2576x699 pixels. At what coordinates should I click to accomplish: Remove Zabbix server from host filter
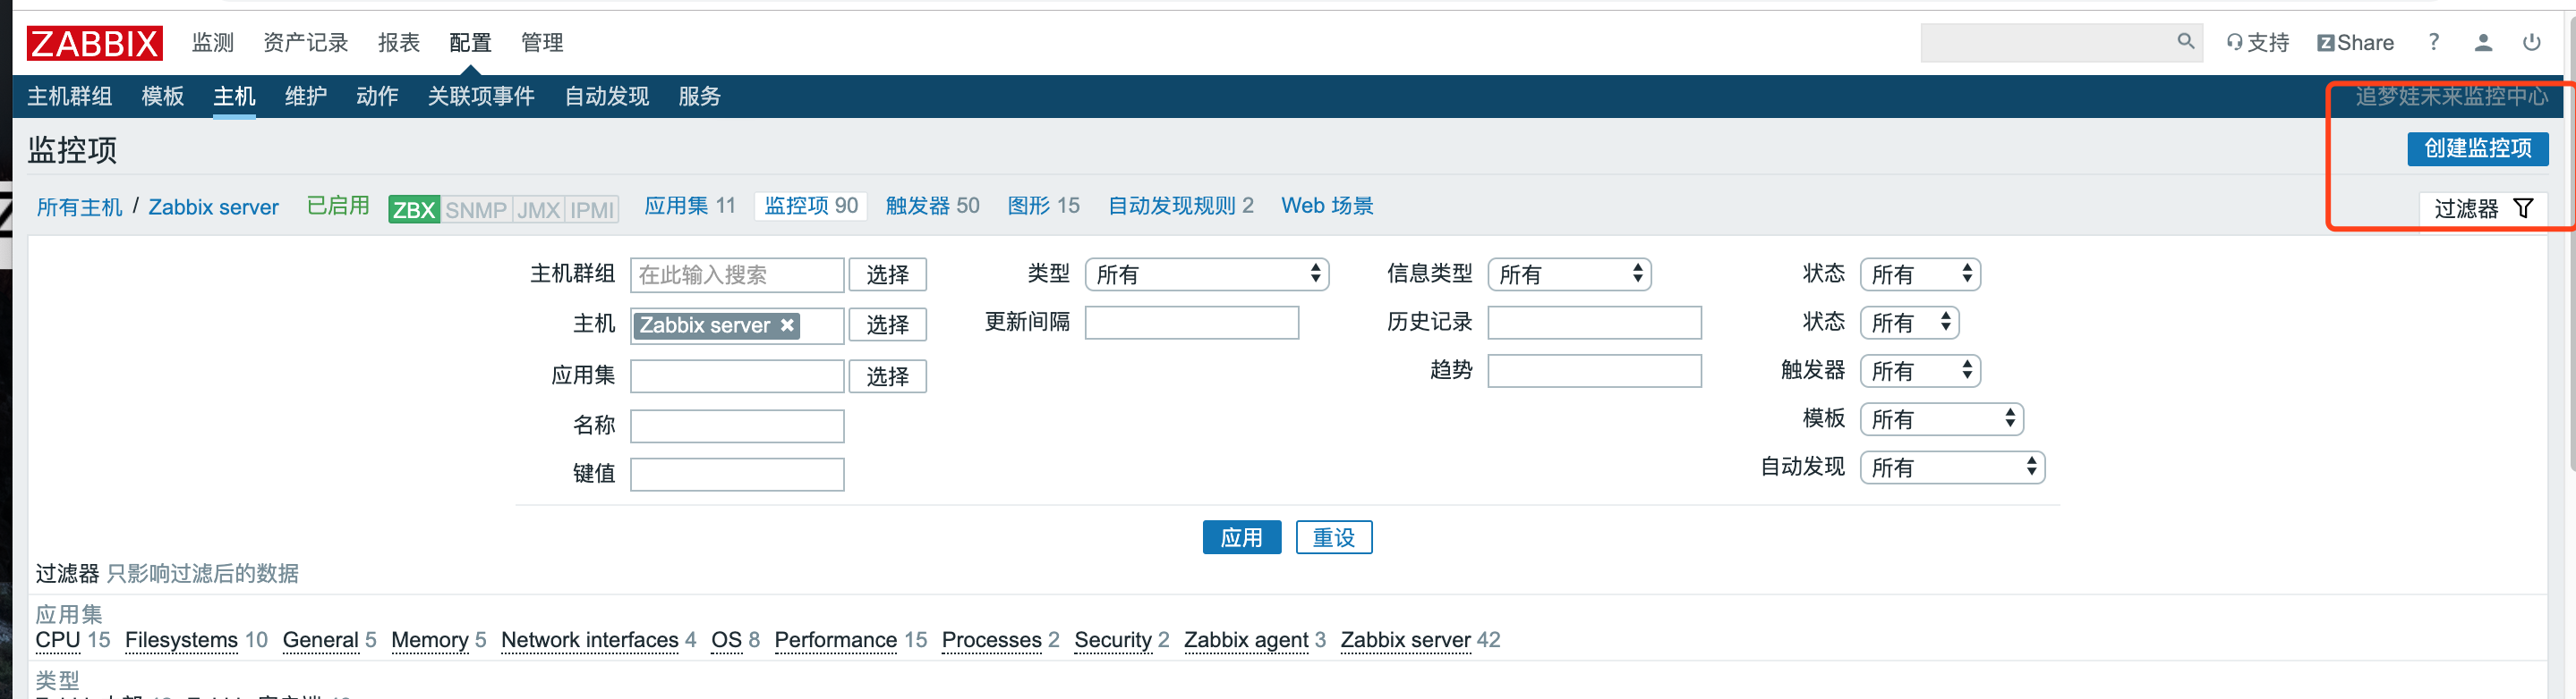(x=786, y=324)
